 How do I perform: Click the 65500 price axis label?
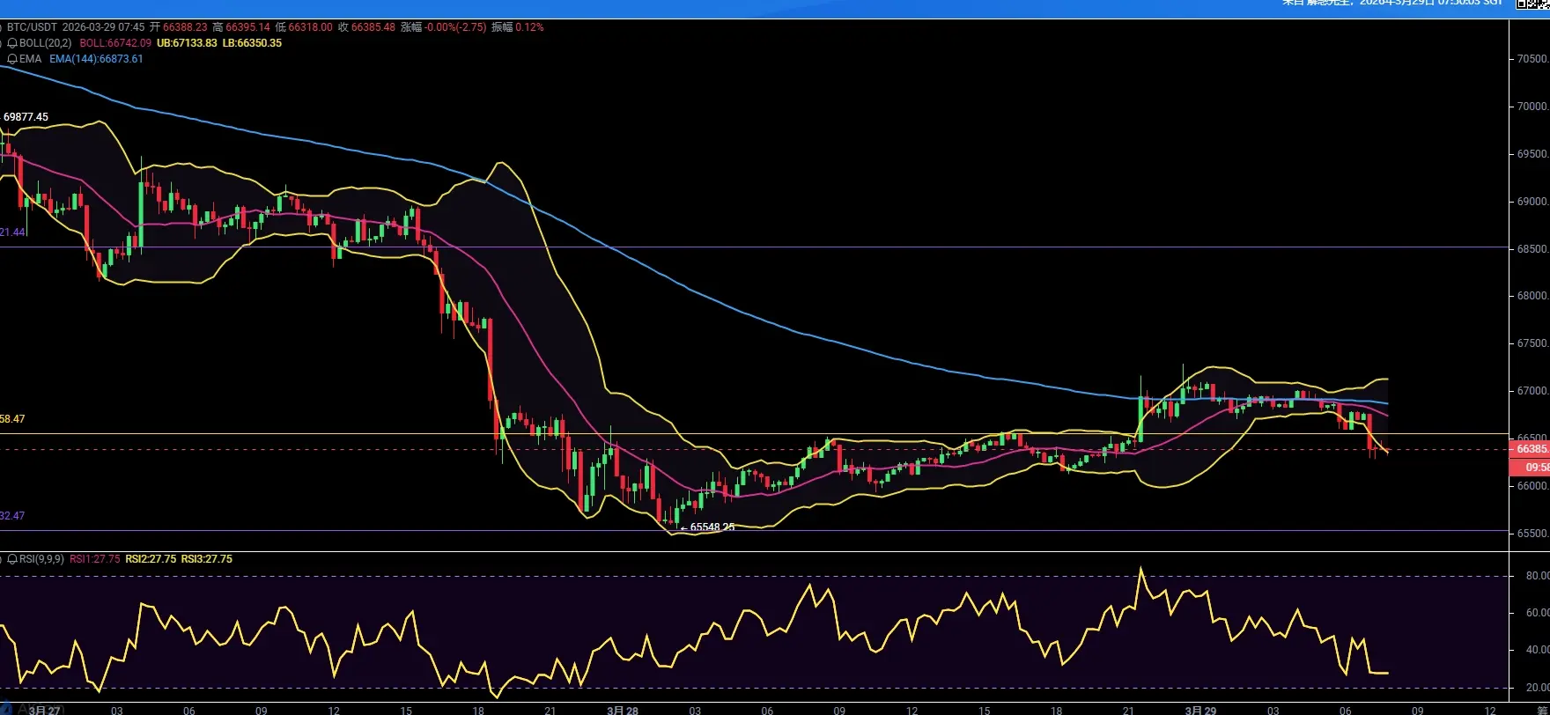(1532, 534)
